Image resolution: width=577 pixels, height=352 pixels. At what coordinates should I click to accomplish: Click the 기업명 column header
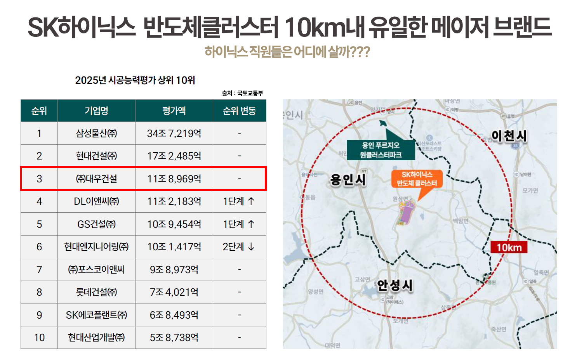(96, 111)
